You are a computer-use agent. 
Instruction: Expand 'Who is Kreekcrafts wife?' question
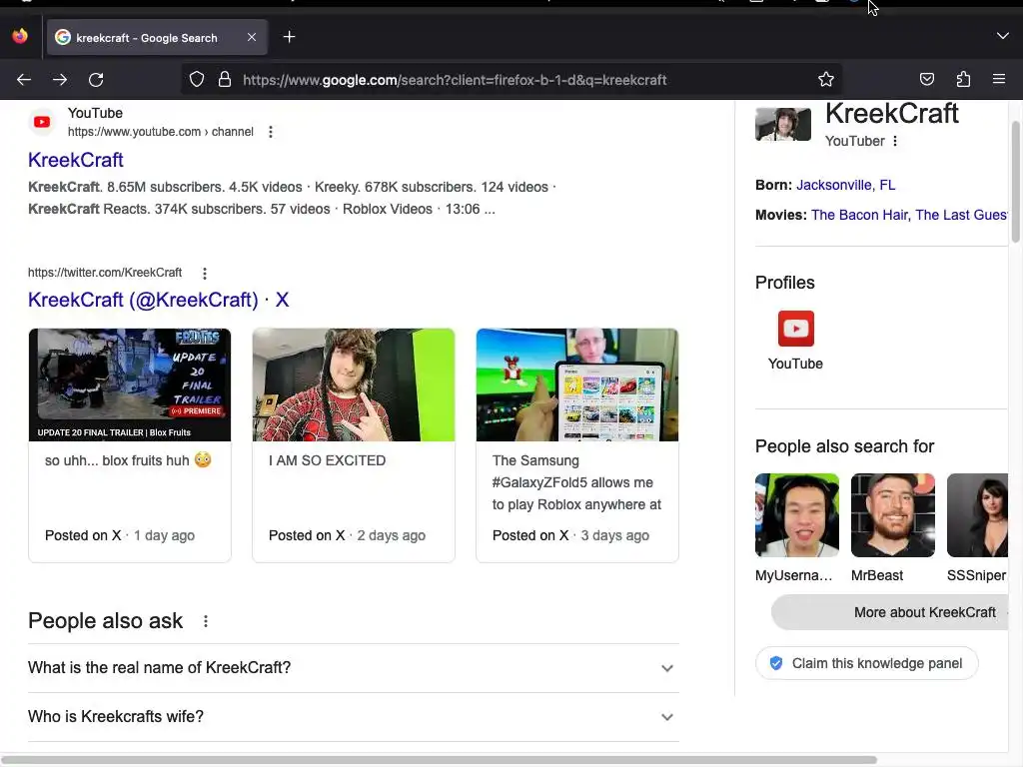(353, 717)
